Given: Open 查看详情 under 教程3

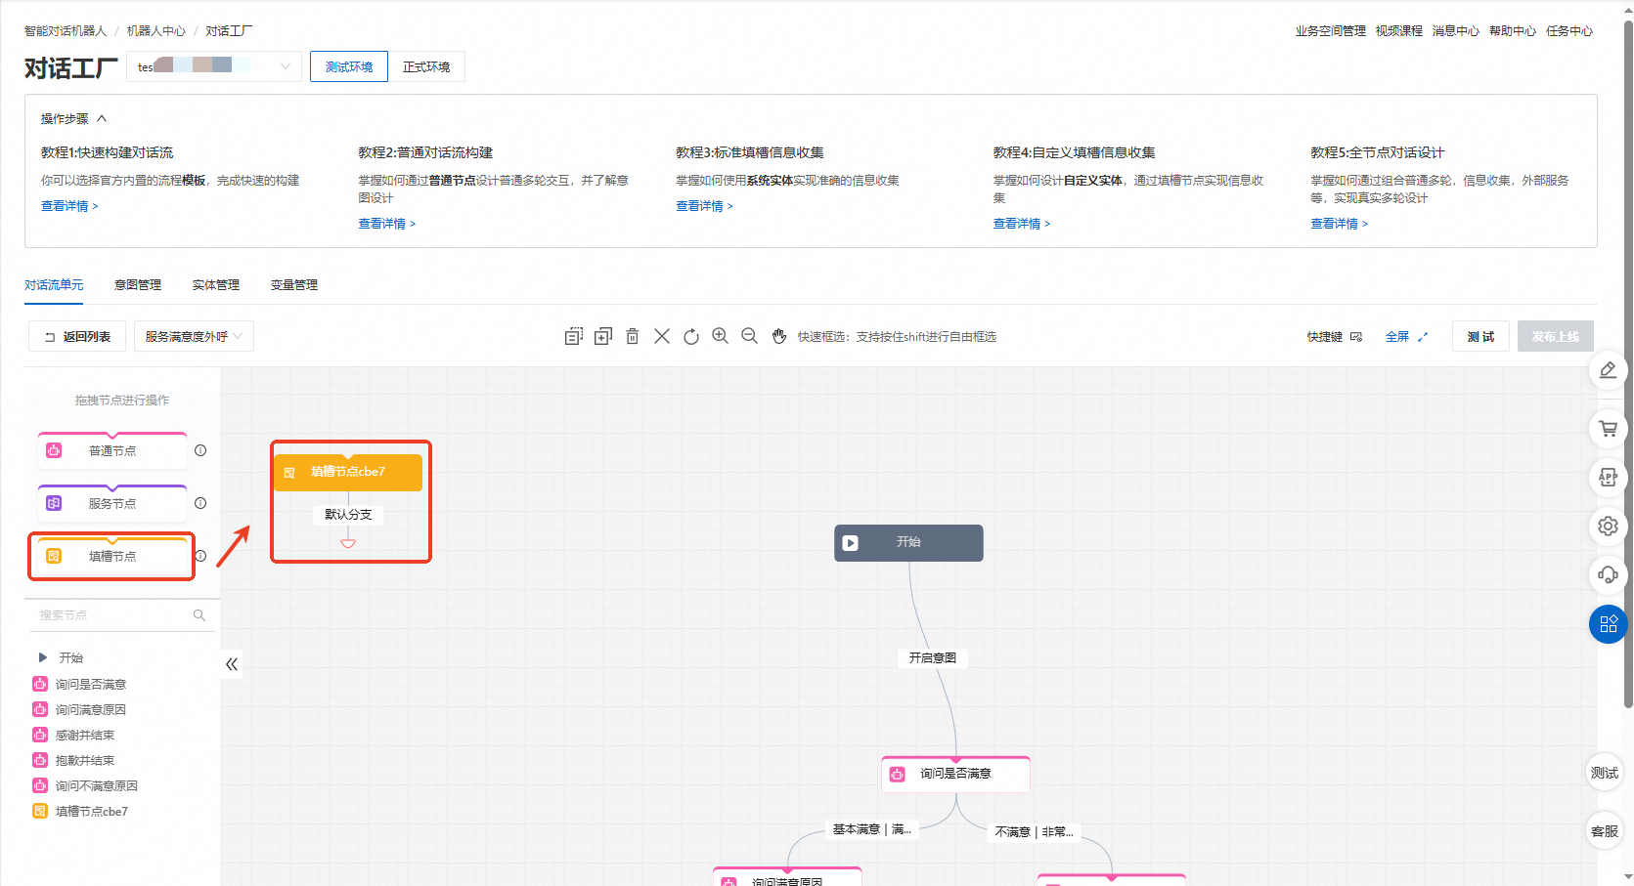Looking at the screenshot, I should [x=704, y=206].
